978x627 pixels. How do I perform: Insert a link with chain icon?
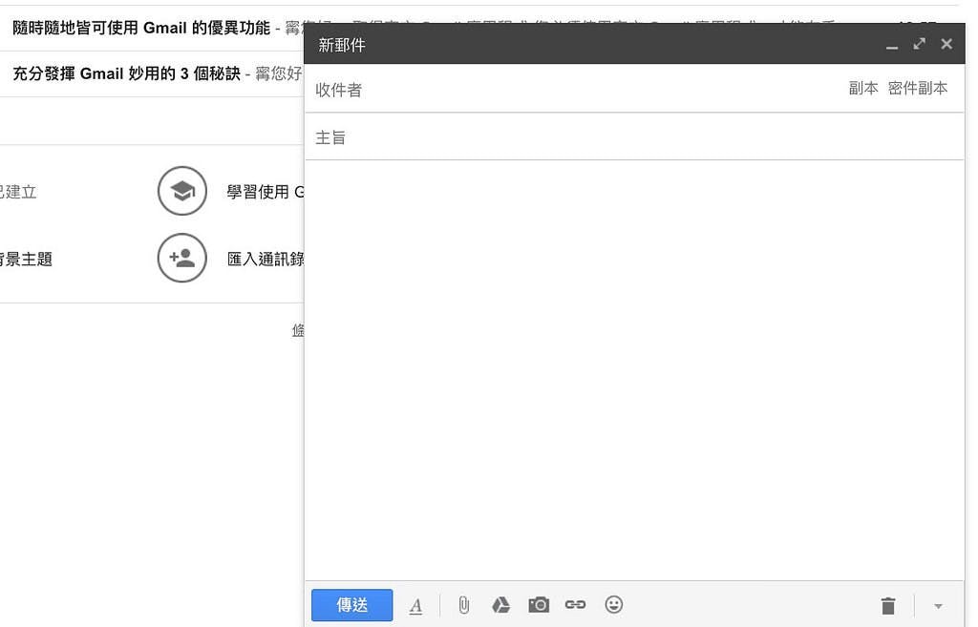coord(575,604)
